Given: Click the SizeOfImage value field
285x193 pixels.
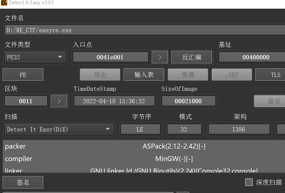Looking at the screenshot, I should tap(189, 101).
